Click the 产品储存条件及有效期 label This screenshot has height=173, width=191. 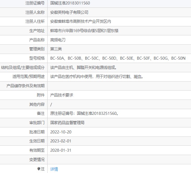coord(26,86)
